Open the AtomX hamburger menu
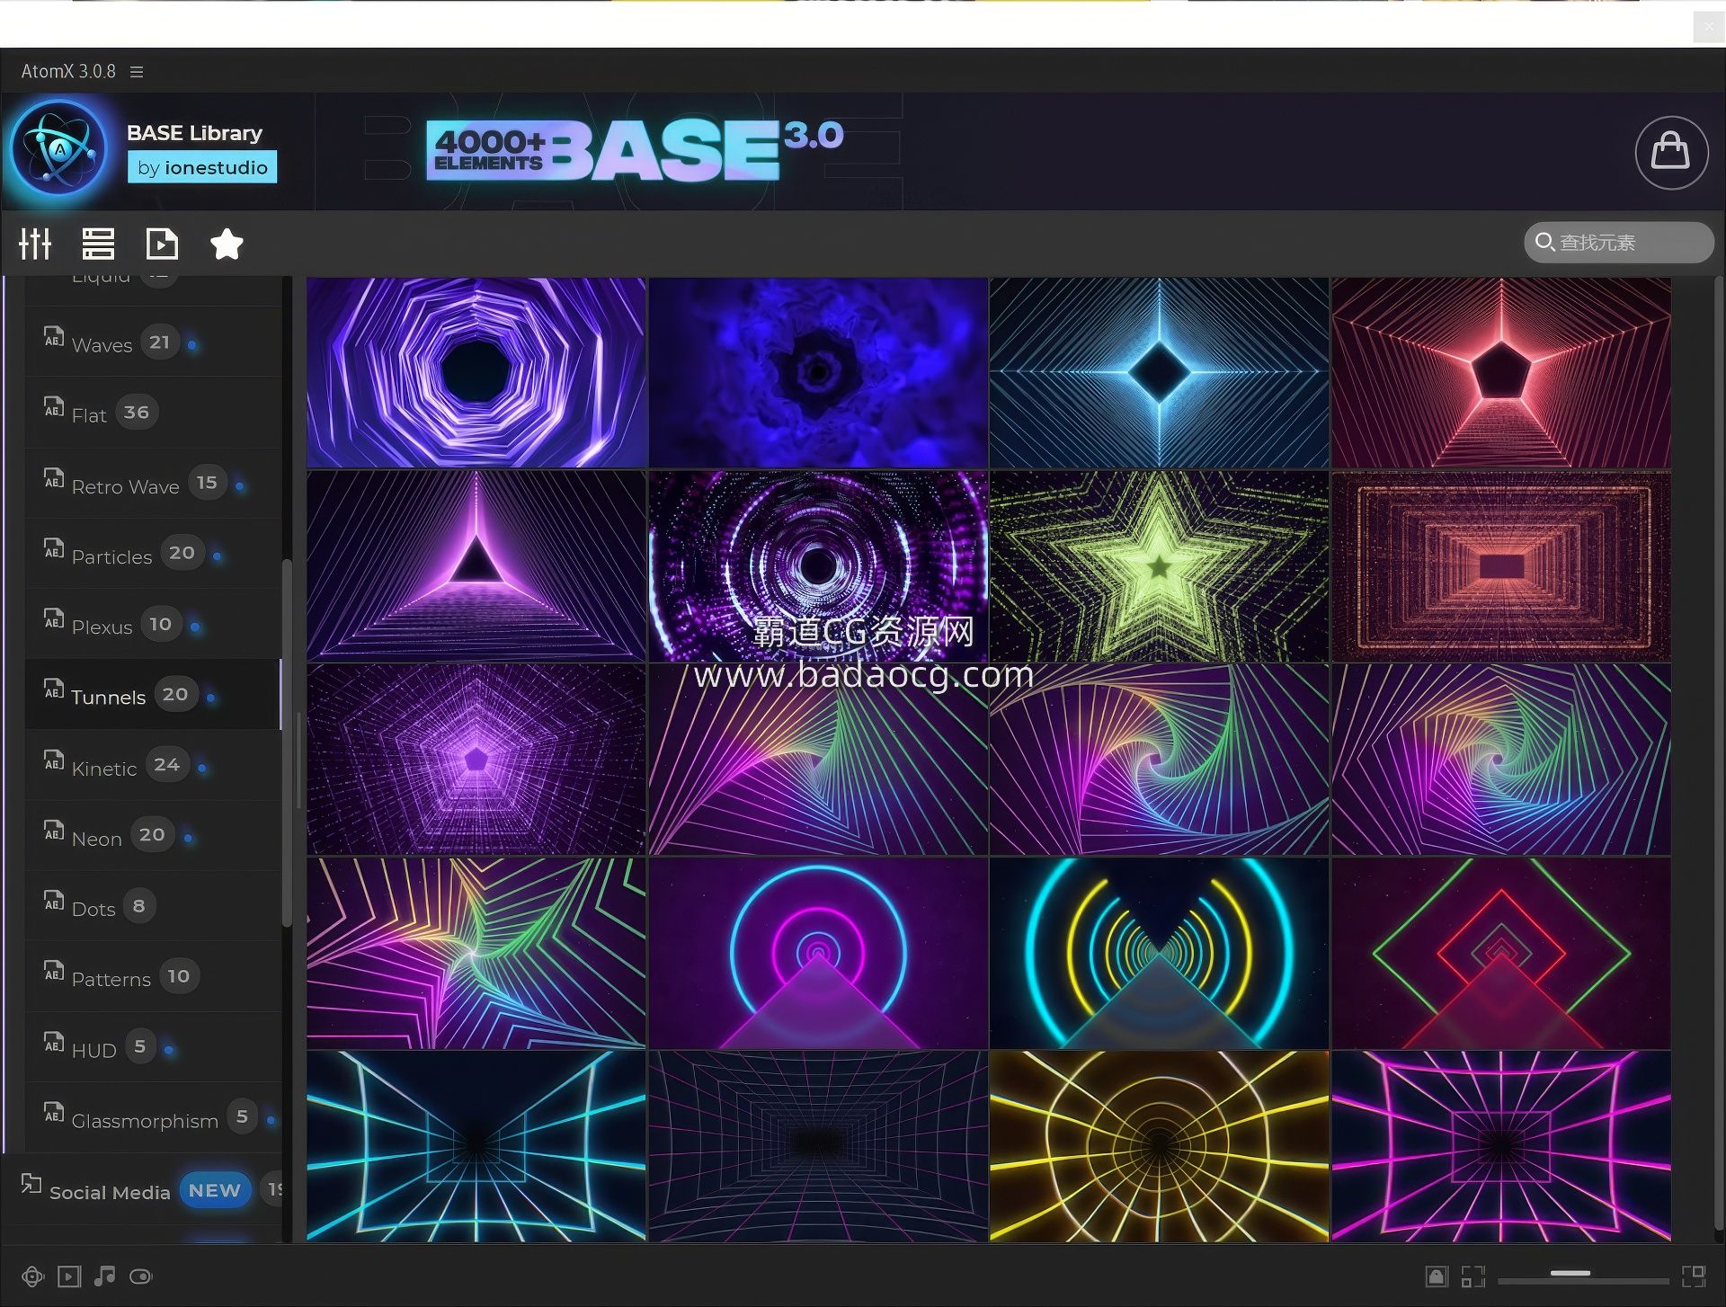The width and height of the screenshot is (1726, 1307). click(137, 72)
